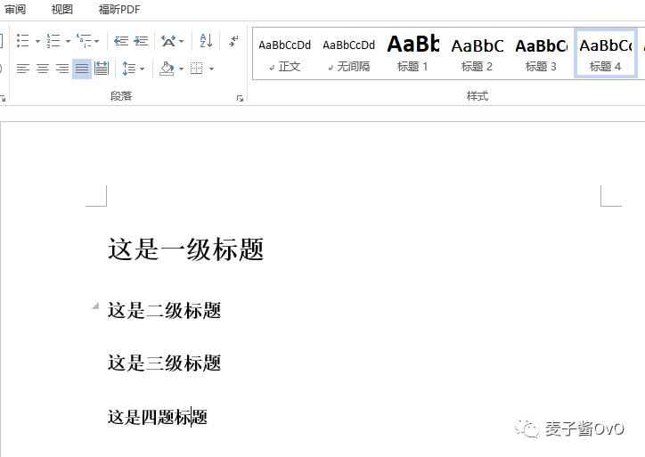Decrease the paragraph indent

pyautogui.click(x=121, y=41)
